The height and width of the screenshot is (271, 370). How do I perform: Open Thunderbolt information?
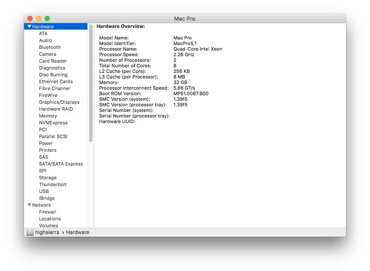[53, 184]
